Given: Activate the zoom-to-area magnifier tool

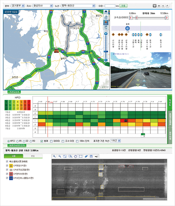Looking at the screenshot, I should pyautogui.click(x=70, y=156).
